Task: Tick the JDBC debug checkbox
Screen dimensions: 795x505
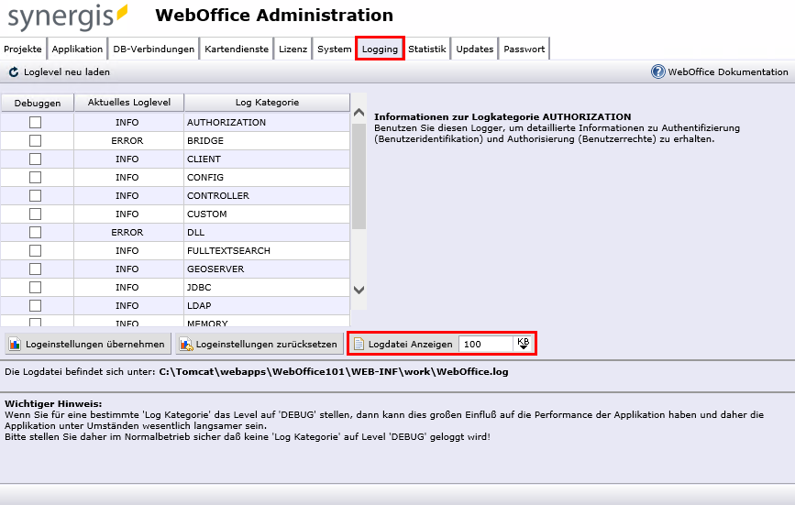Action: (35, 287)
